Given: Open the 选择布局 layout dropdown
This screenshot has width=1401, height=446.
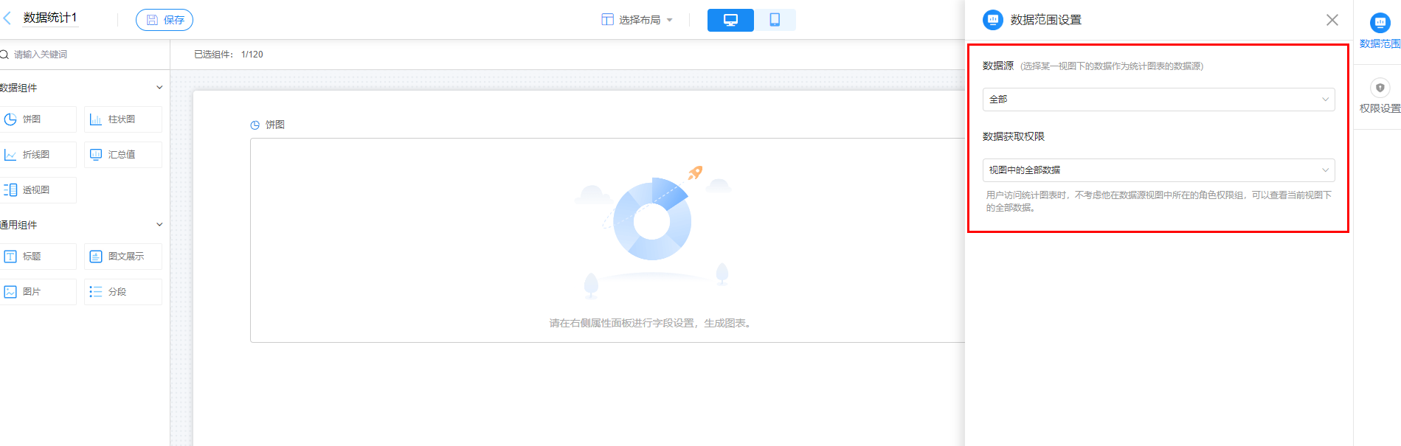Looking at the screenshot, I should (637, 20).
